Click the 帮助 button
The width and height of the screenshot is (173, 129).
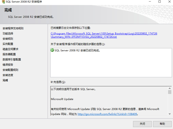click(x=162, y=124)
